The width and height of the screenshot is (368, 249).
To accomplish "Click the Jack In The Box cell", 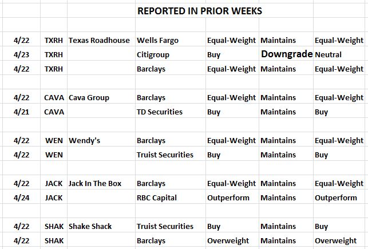I will coord(95,184).
